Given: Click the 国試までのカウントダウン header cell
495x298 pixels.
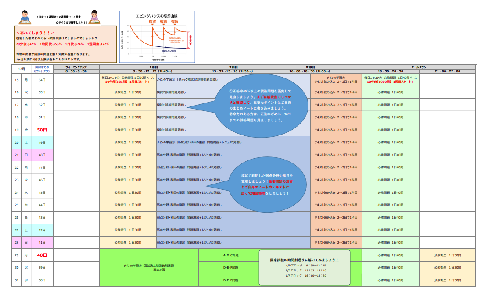Looking at the screenshot, I should pos(42,69).
